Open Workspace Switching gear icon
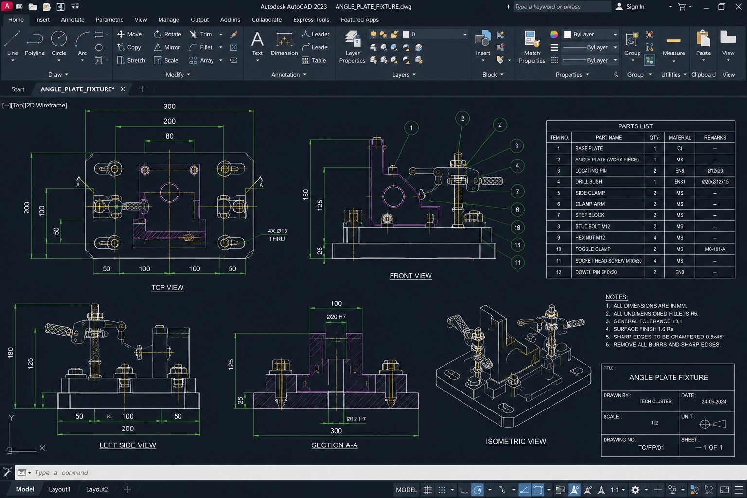Image resolution: width=747 pixels, height=498 pixels. 635,490
